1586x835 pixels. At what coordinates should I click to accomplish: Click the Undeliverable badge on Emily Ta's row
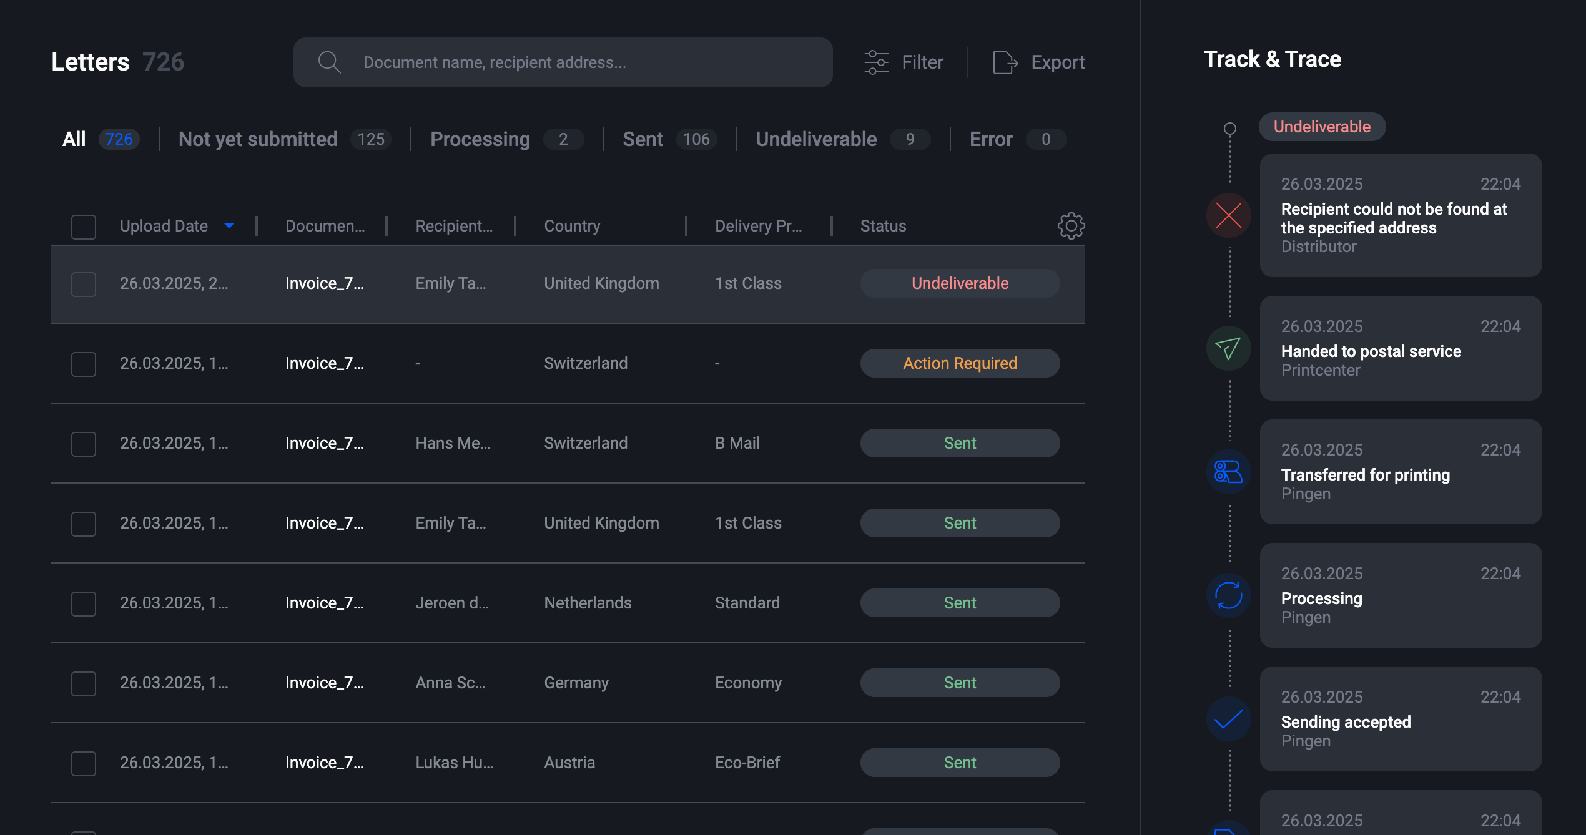959,283
